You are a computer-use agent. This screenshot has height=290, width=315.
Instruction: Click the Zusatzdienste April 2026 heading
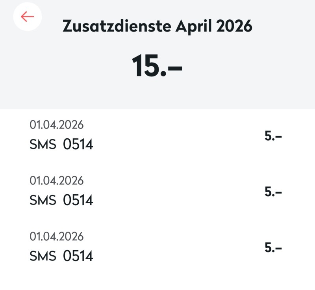coord(157,26)
